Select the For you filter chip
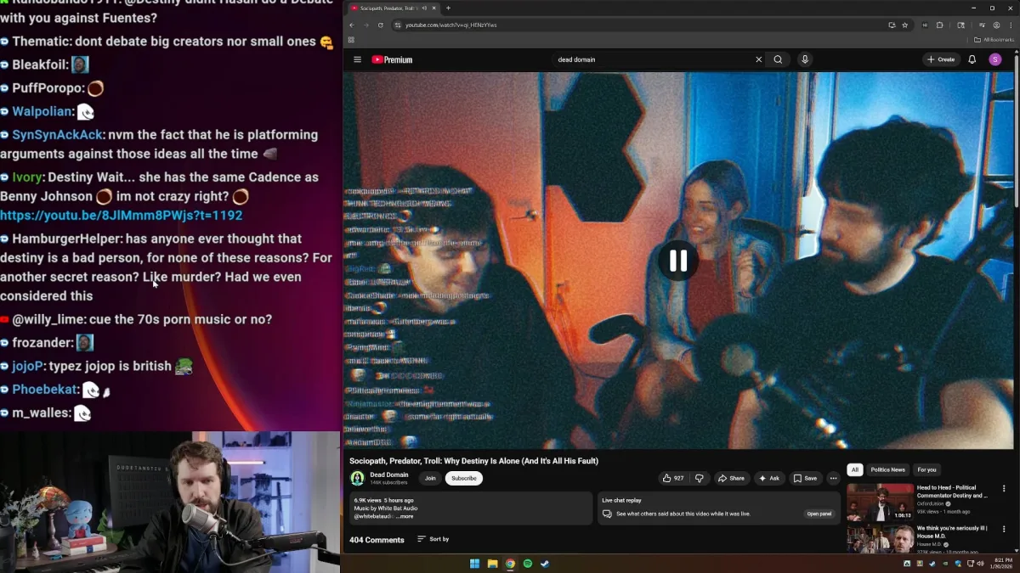The width and height of the screenshot is (1020, 573). click(926, 469)
